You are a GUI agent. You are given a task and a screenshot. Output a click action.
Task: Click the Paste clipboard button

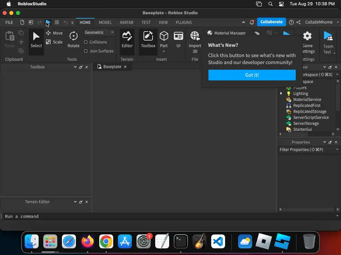pyautogui.click(x=10, y=39)
